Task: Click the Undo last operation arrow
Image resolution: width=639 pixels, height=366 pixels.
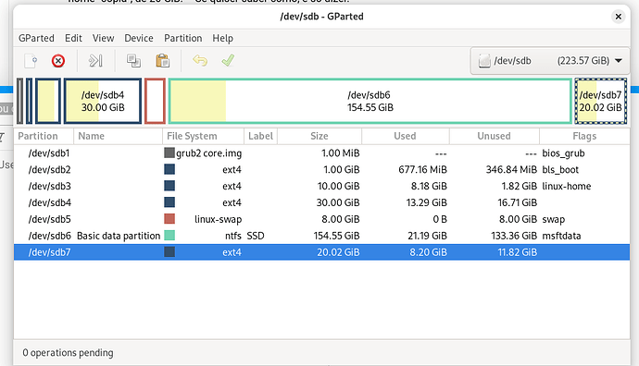Action: coord(200,61)
